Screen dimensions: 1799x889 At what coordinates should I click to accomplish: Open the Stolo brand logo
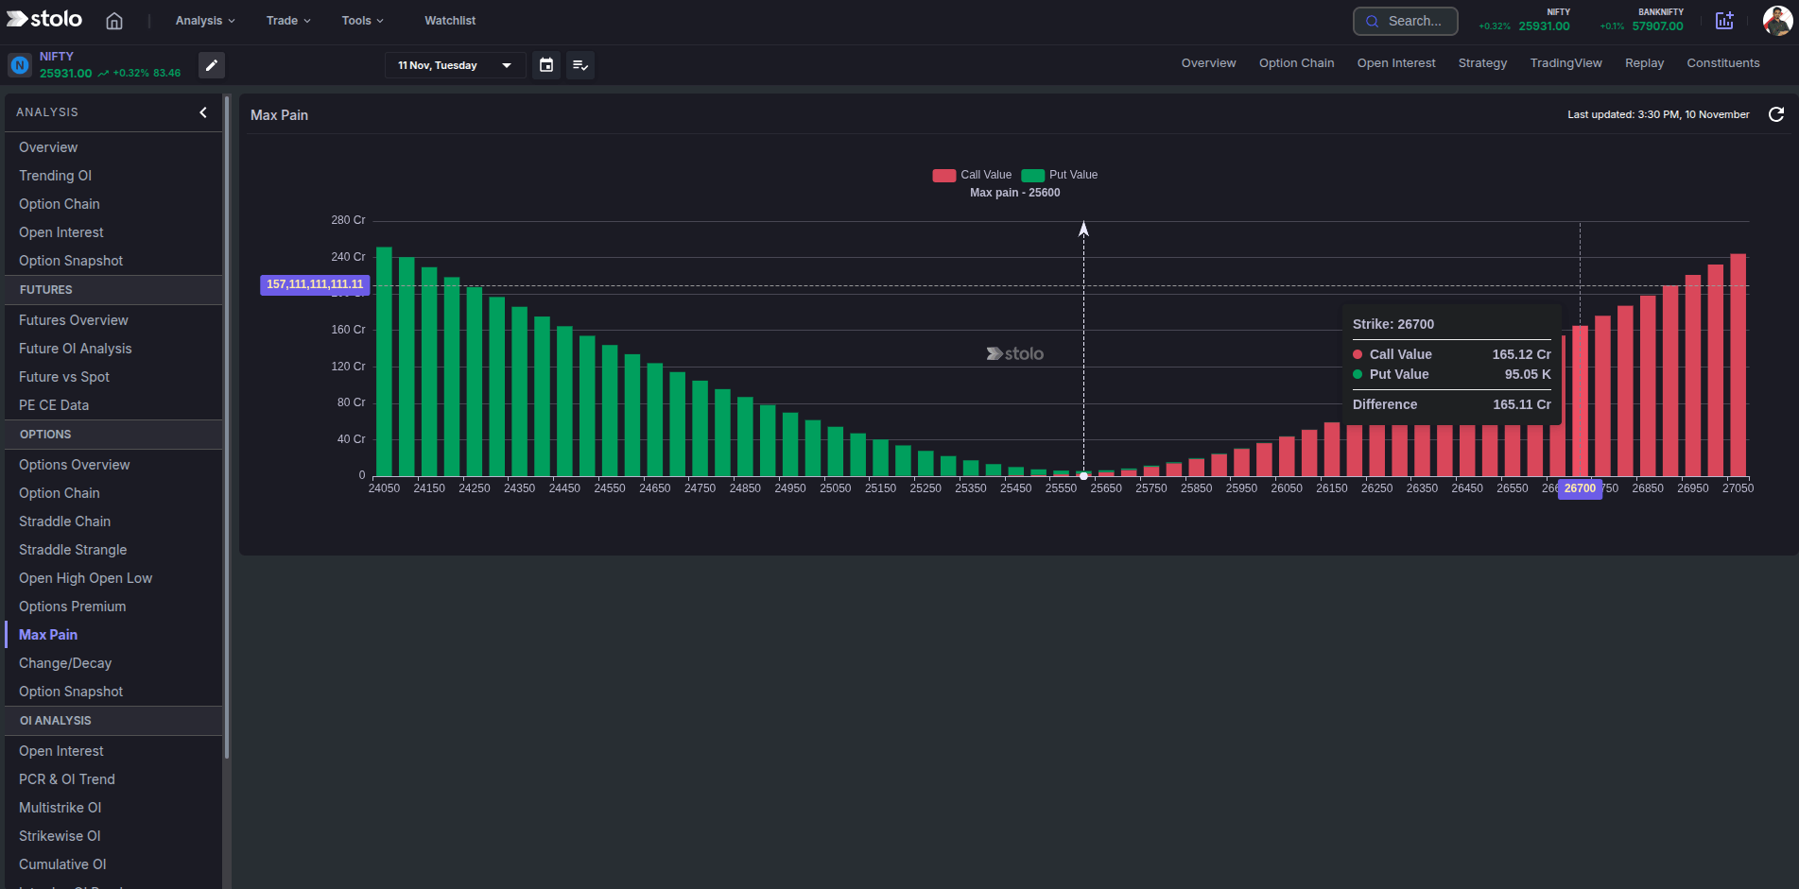click(x=43, y=19)
